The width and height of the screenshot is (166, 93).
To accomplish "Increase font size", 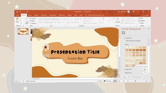I will (x=59, y=19).
